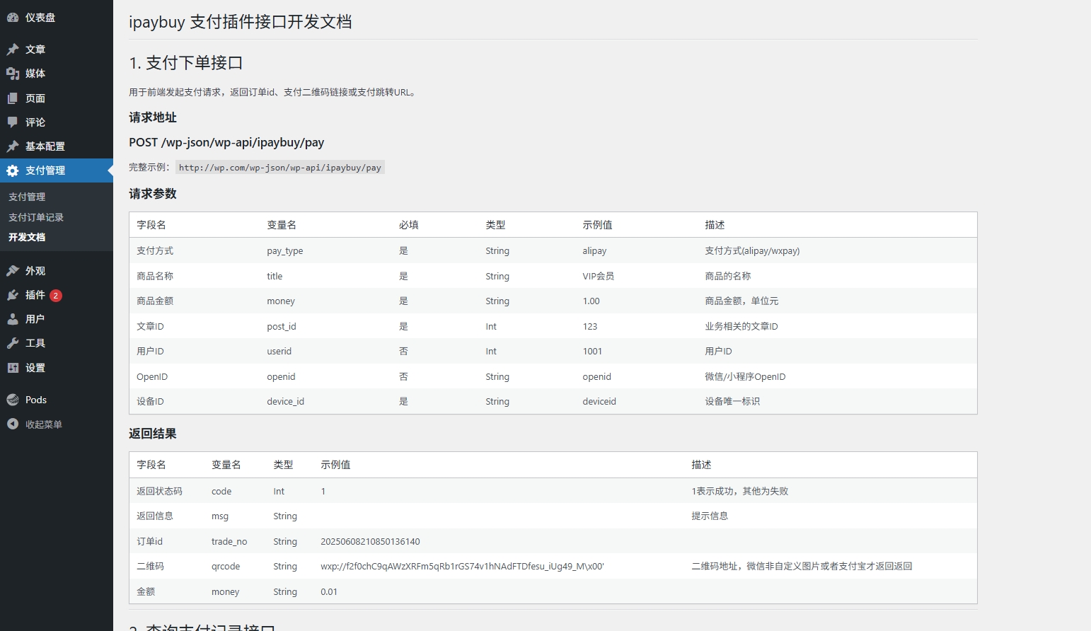This screenshot has height=631, width=1091.
Task: Open the 设置 settings menu
Action: (35, 368)
